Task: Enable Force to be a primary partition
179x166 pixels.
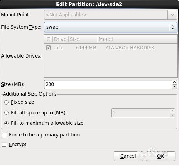Action: click(4, 135)
